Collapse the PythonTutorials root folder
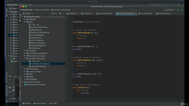The image size is (189, 106). click(x=22, y=17)
